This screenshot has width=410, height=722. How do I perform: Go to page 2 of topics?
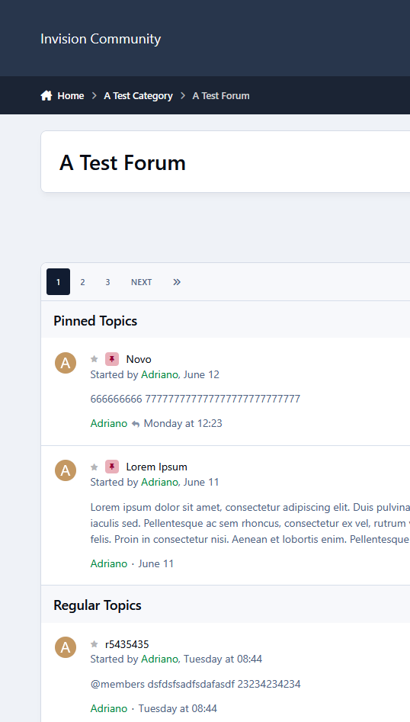tap(82, 282)
